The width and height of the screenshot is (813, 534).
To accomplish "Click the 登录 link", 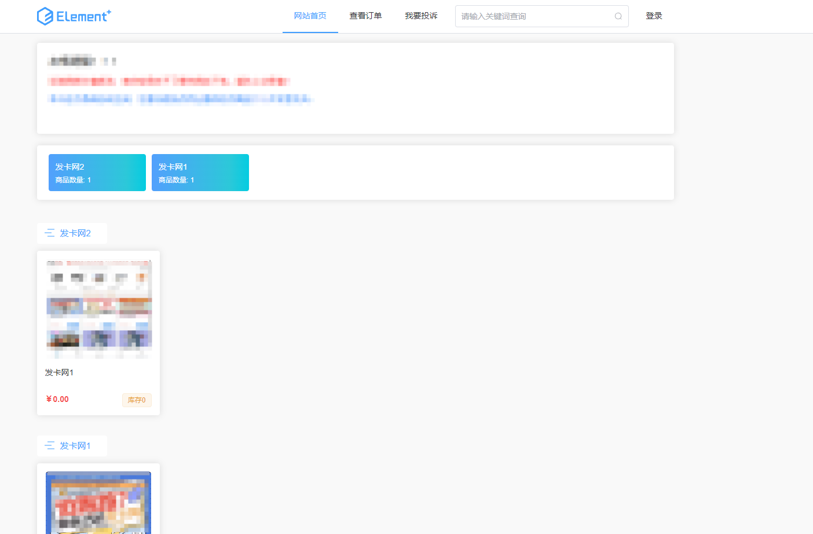I will [654, 16].
